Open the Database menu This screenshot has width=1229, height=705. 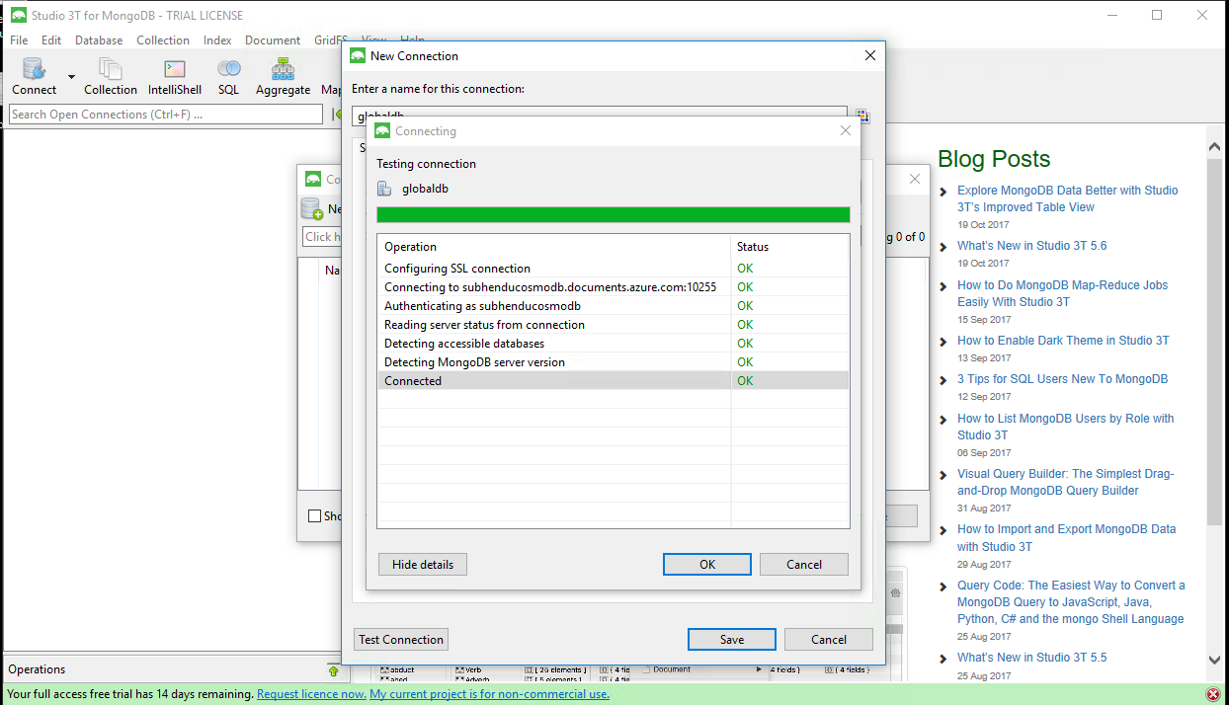click(x=99, y=40)
